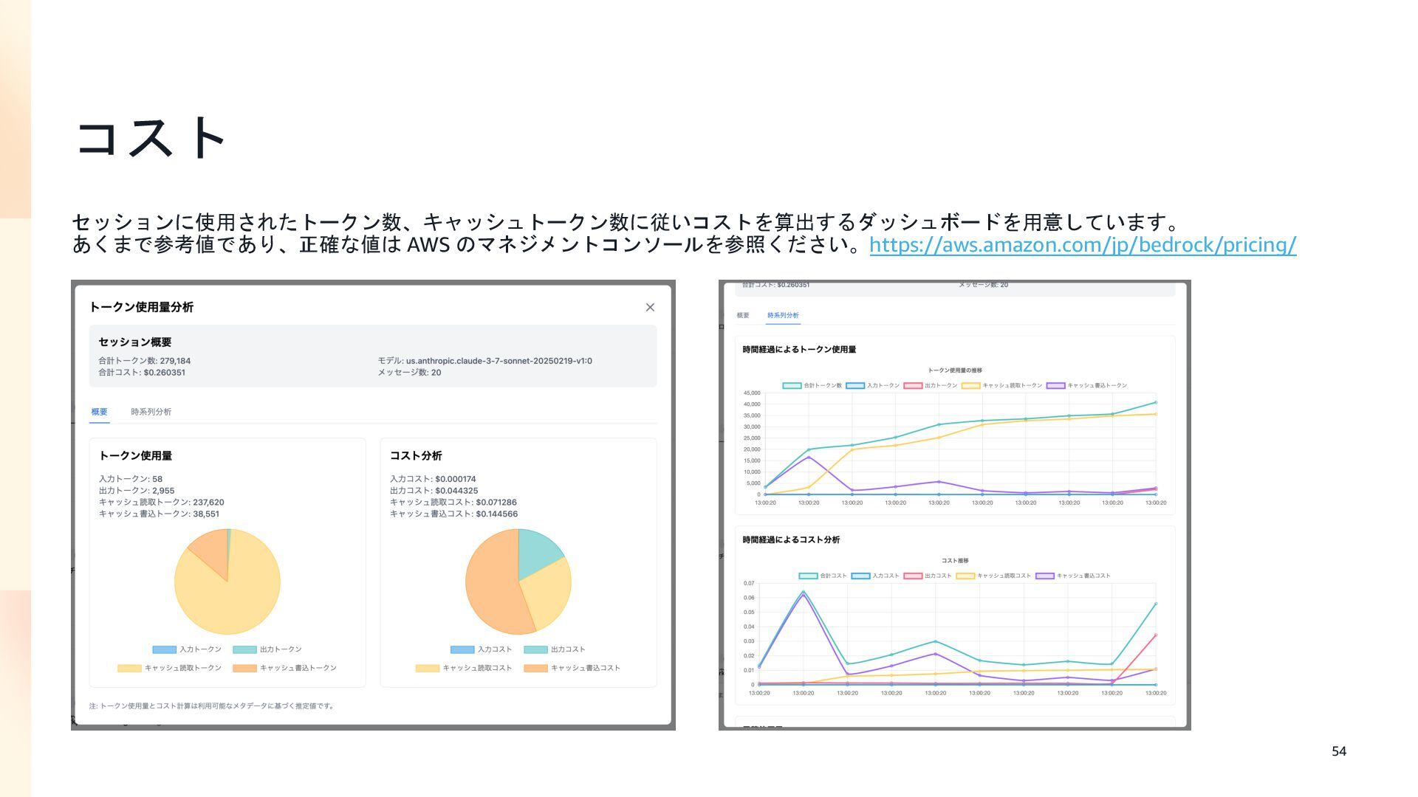This screenshot has height=797, width=1418.
Task: Toggle キャッシュ書込トークン series in line chart
Action: coord(1086,385)
